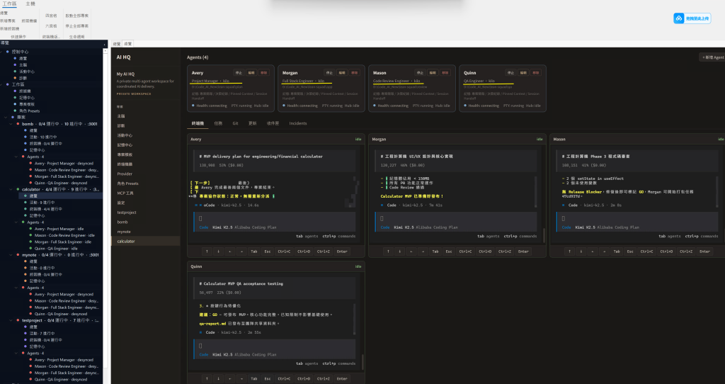
Task: Click the status dot beside calculator project
Action: point(18,189)
